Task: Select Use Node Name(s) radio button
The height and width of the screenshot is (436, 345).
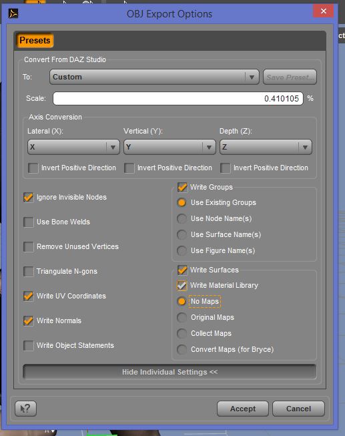Action: [182, 218]
